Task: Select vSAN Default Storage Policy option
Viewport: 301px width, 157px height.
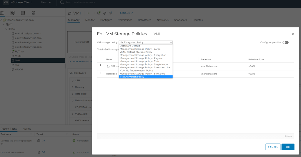Action: point(136,52)
